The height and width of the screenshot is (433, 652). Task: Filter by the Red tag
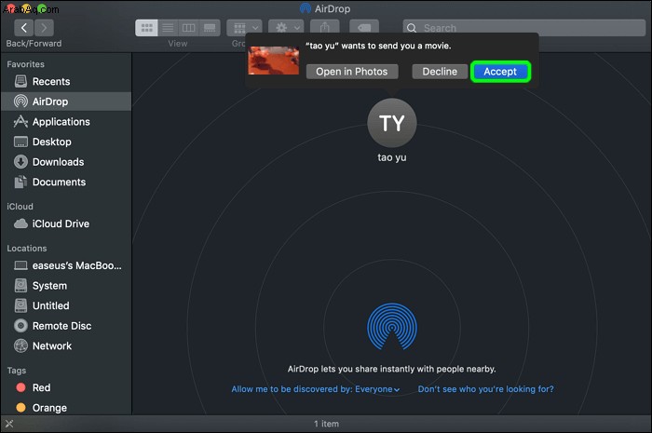point(66,387)
